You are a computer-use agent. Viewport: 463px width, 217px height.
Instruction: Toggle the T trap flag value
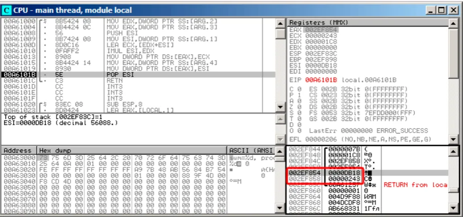point(298,118)
